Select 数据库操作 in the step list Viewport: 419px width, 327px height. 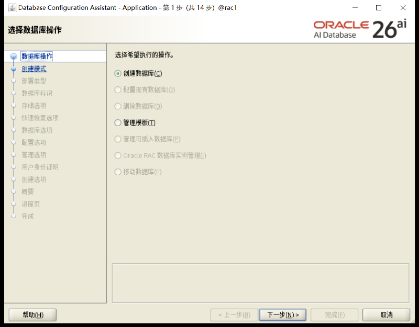[37, 57]
